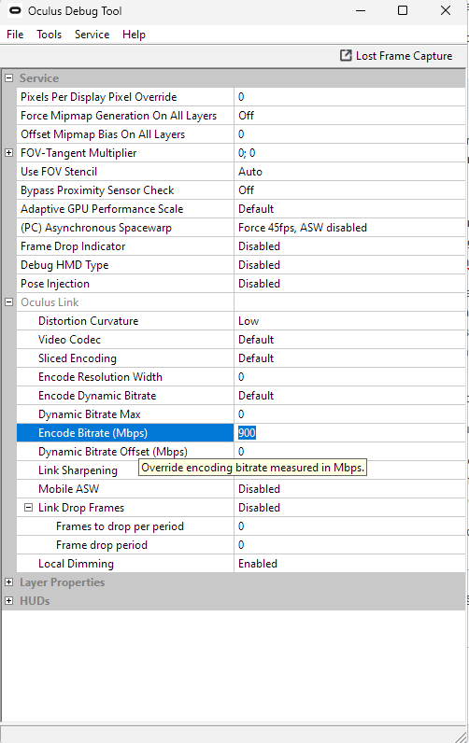469x743 pixels.
Task: Select the Distortion Curvature label
Action: point(88,321)
